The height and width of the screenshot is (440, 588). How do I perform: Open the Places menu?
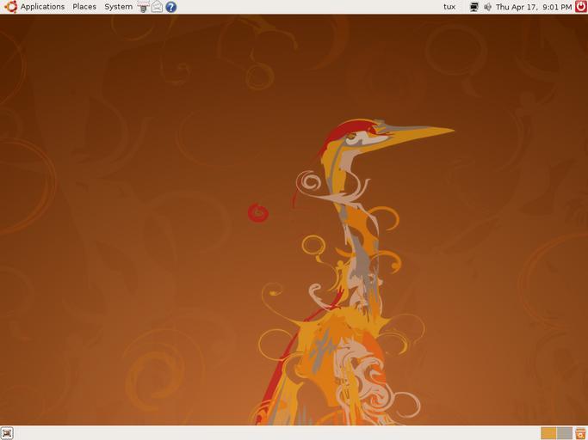click(x=84, y=7)
